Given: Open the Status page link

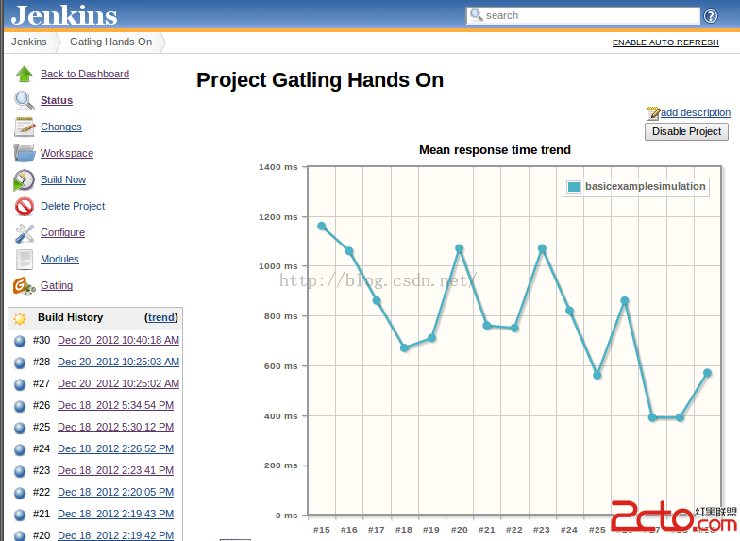Looking at the screenshot, I should tap(57, 100).
